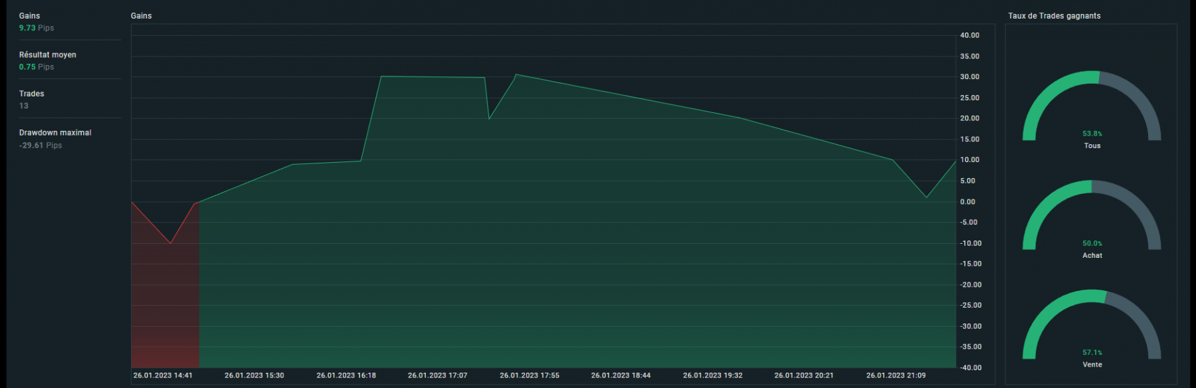Click the 26.01.2023 19:32 time axis label
The image size is (1196, 388).
(x=713, y=375)
